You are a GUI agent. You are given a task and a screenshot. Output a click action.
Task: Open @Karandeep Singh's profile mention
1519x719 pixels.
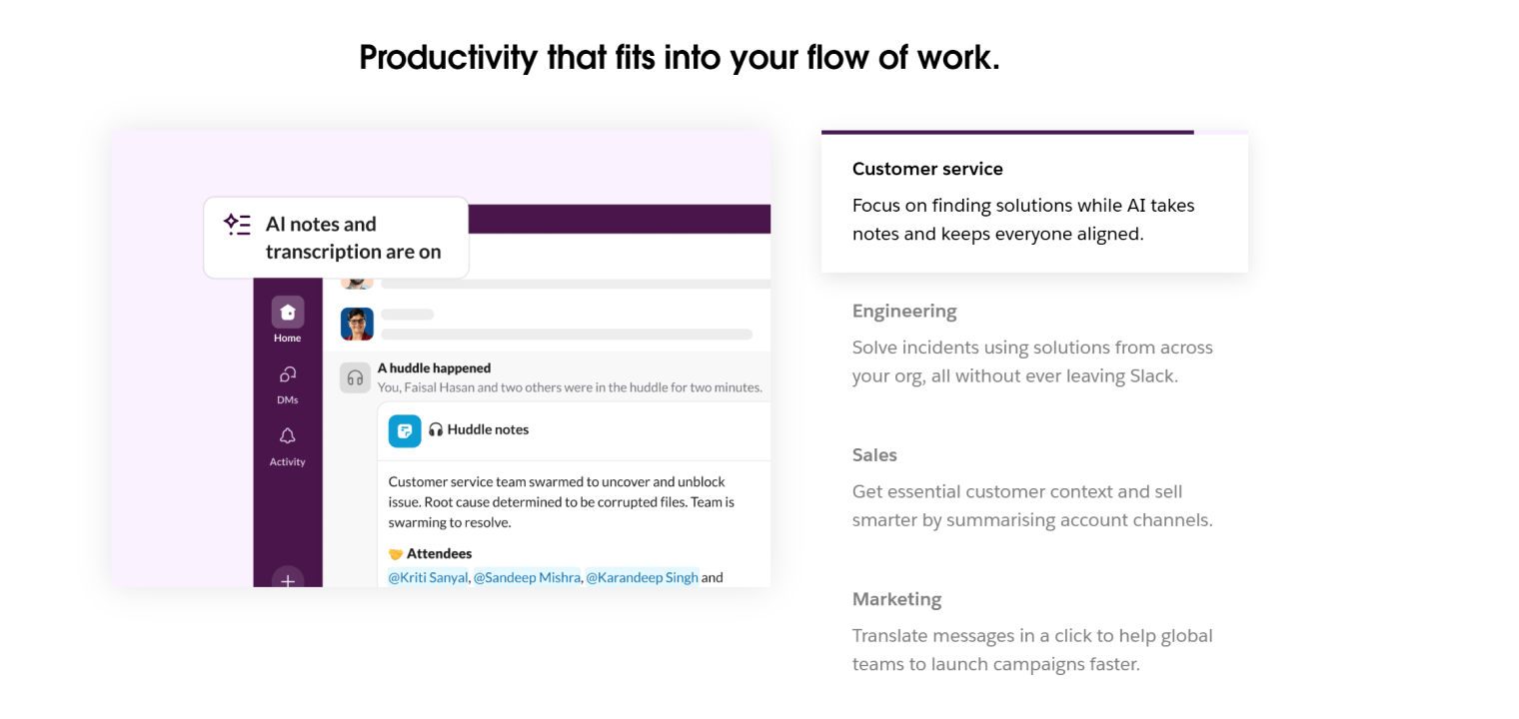[642, 577]
